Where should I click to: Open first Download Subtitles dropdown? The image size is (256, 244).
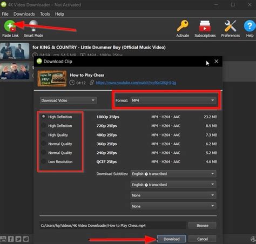pyautogui.click(x=173, y=174)
